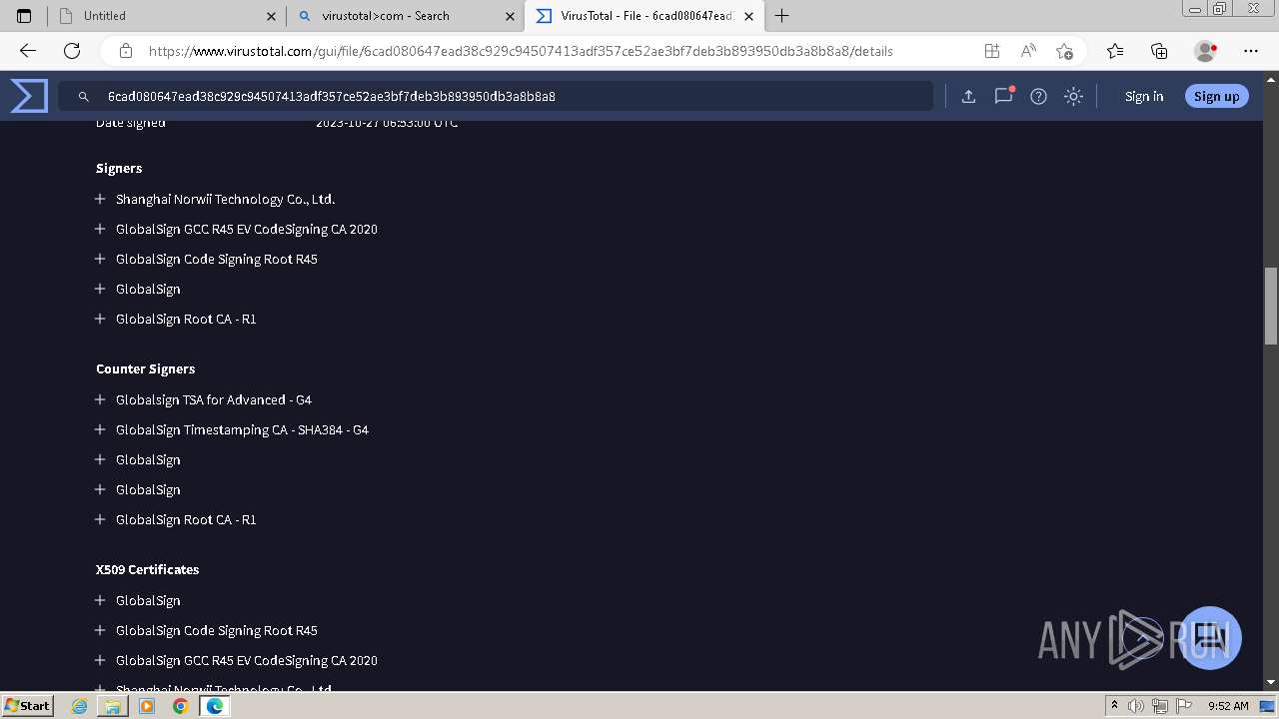Open the notifications comment icon
Image resolution: width=1279 pixels, height=719 pixels.
click(x=1003, y=96)
